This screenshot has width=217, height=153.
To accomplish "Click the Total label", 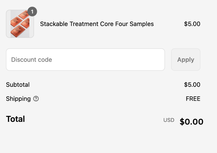I will 15,119.
